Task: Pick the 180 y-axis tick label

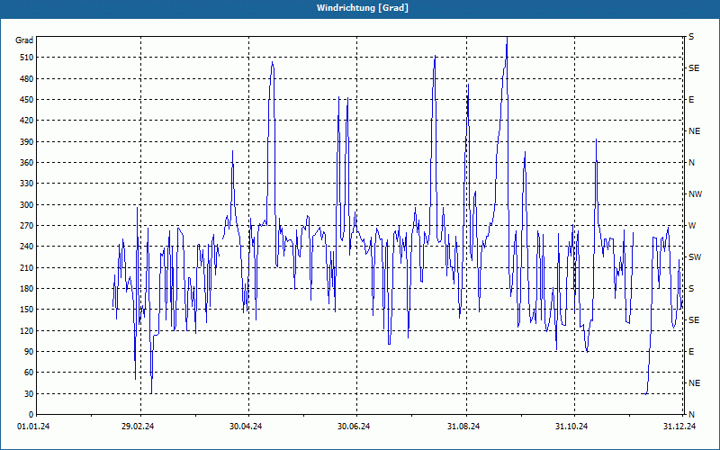Action: point(27,289)
